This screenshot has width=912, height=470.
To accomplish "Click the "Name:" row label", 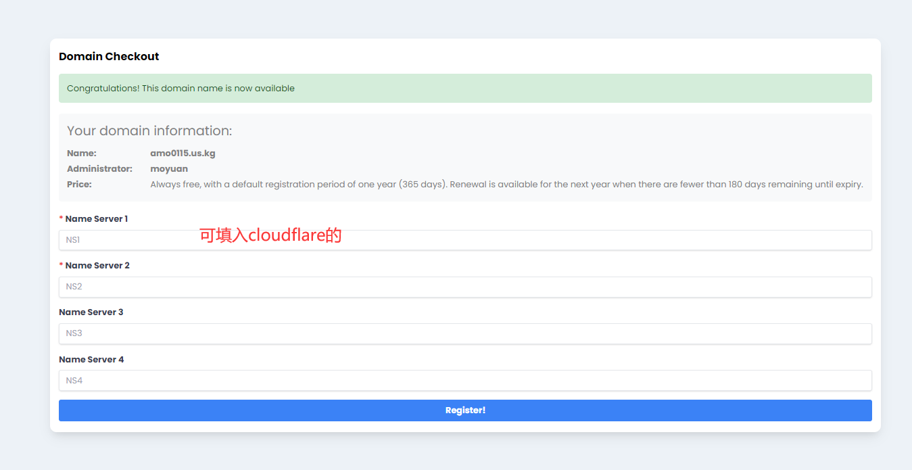I will [82, 153].
